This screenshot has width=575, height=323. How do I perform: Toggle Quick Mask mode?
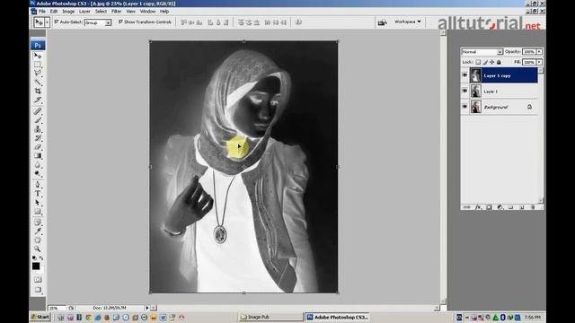pyautogui.click(x=38, y=280)
